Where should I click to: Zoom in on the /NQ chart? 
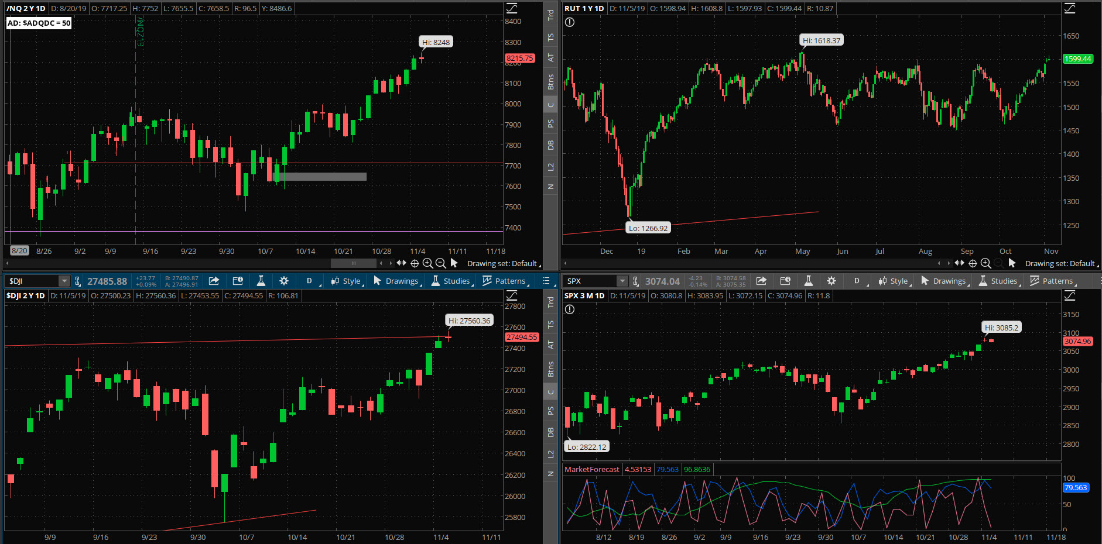(427, 263)
